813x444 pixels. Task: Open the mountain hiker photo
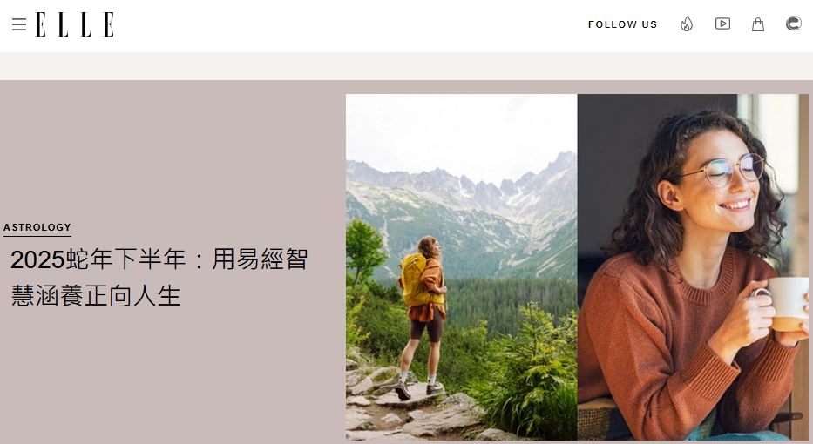pyautogui.click(x=462, y=266)
